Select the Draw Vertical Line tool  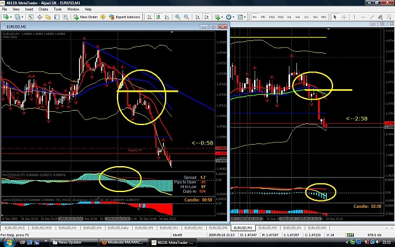click(x=354, y=17)
